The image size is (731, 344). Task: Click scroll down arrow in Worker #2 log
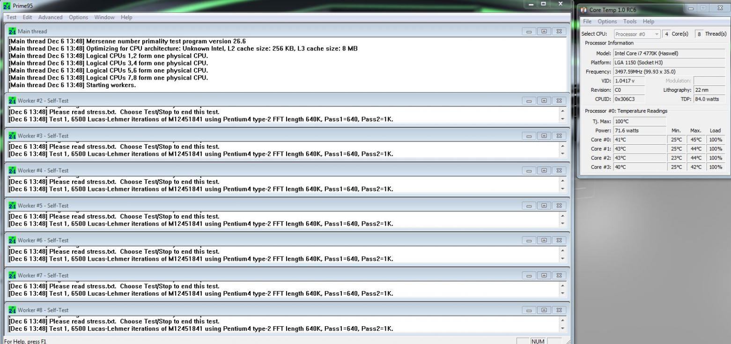(x=562, y=119)
